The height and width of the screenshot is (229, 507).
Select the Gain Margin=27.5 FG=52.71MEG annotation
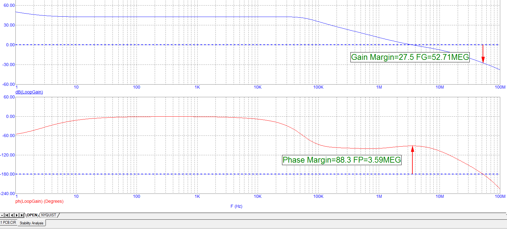410,57
